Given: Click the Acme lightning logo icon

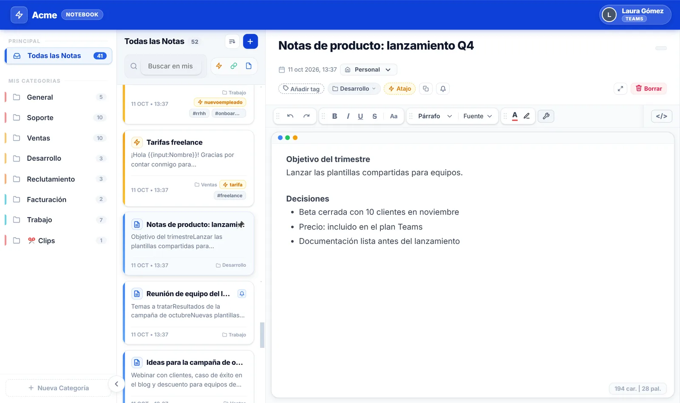Looking at the screenshot, I should [19, 15].
